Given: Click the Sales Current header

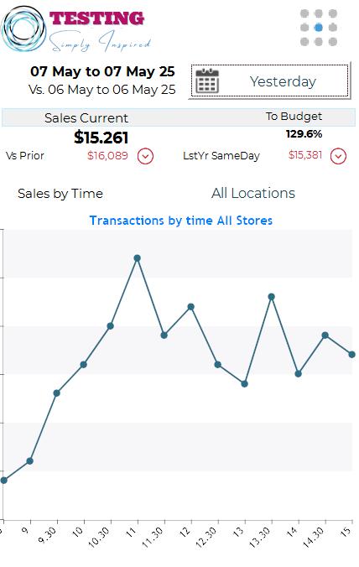Looking at the screenshot, I should [86, 118].
